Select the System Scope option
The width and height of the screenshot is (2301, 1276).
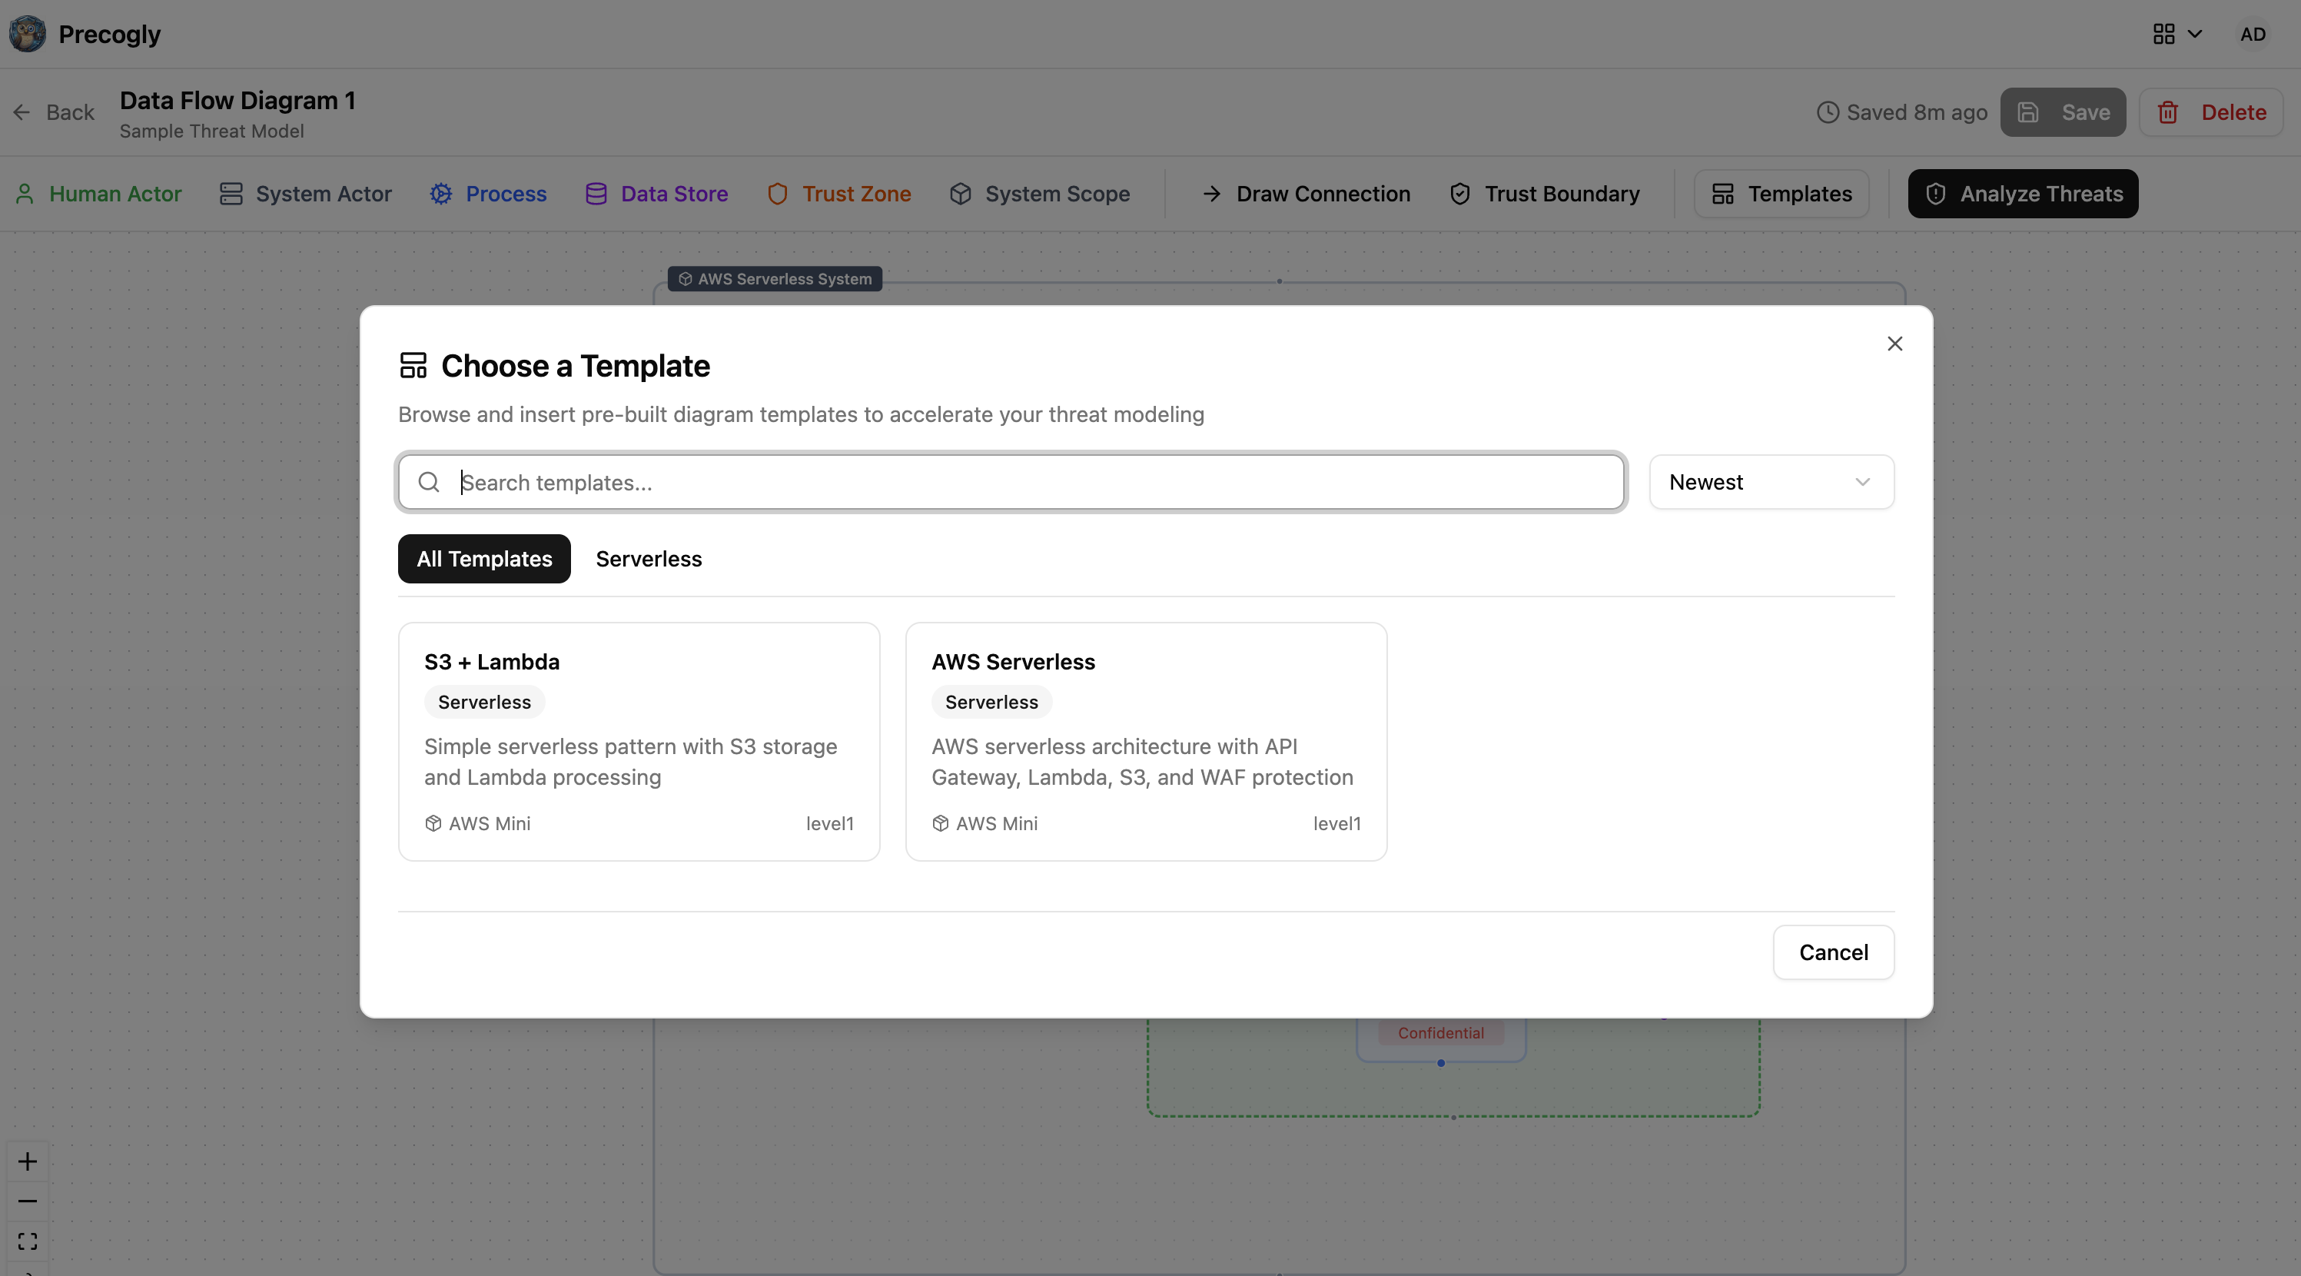1039,193
